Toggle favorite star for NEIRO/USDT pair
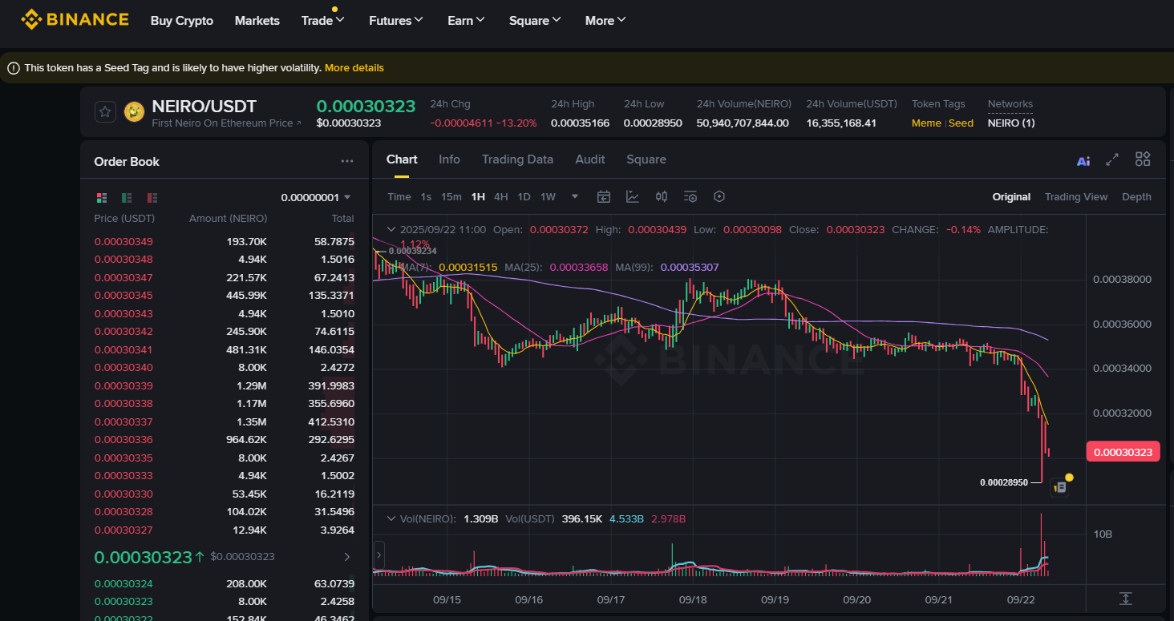 point(105,111)
